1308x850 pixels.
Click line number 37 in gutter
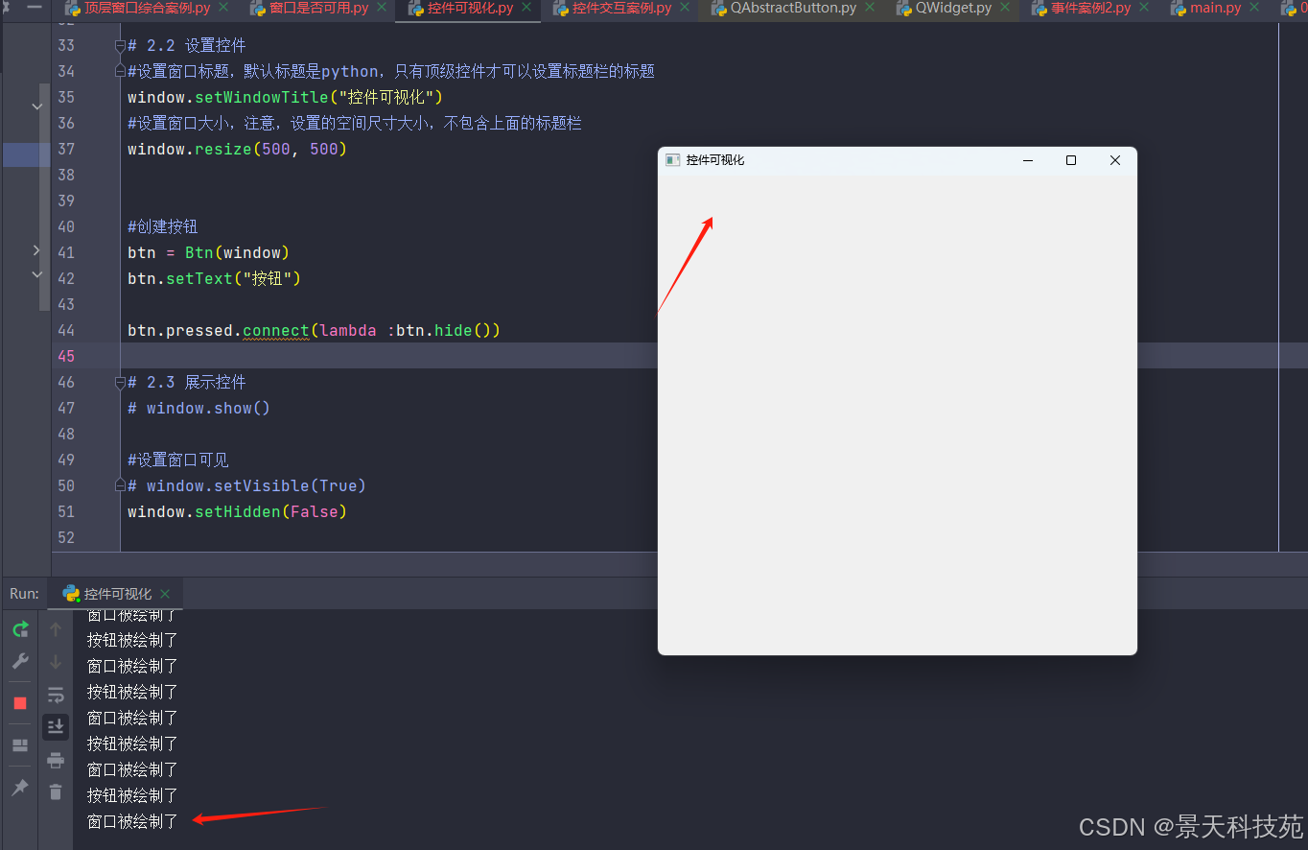[x=66, y=149]
